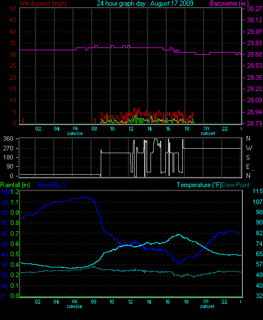The width and height of the screenshot is (263, 320).
Task: Click the Rainfall (in) legend label
Action: point(15,185)
